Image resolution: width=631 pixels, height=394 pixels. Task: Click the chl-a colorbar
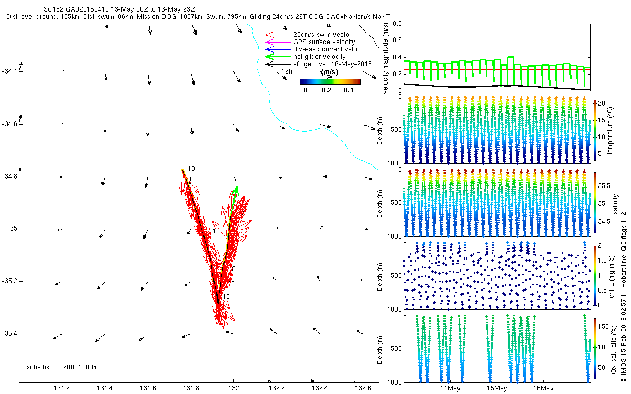click(x=595, y=275)
